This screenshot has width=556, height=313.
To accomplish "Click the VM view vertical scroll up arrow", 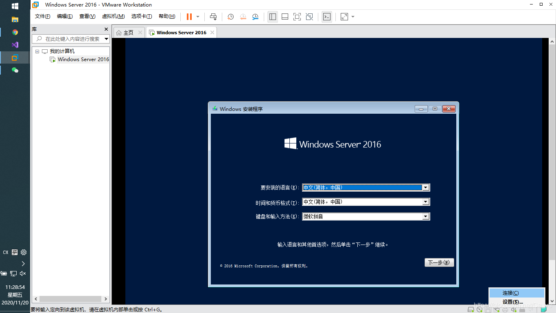I will point(552,42).
